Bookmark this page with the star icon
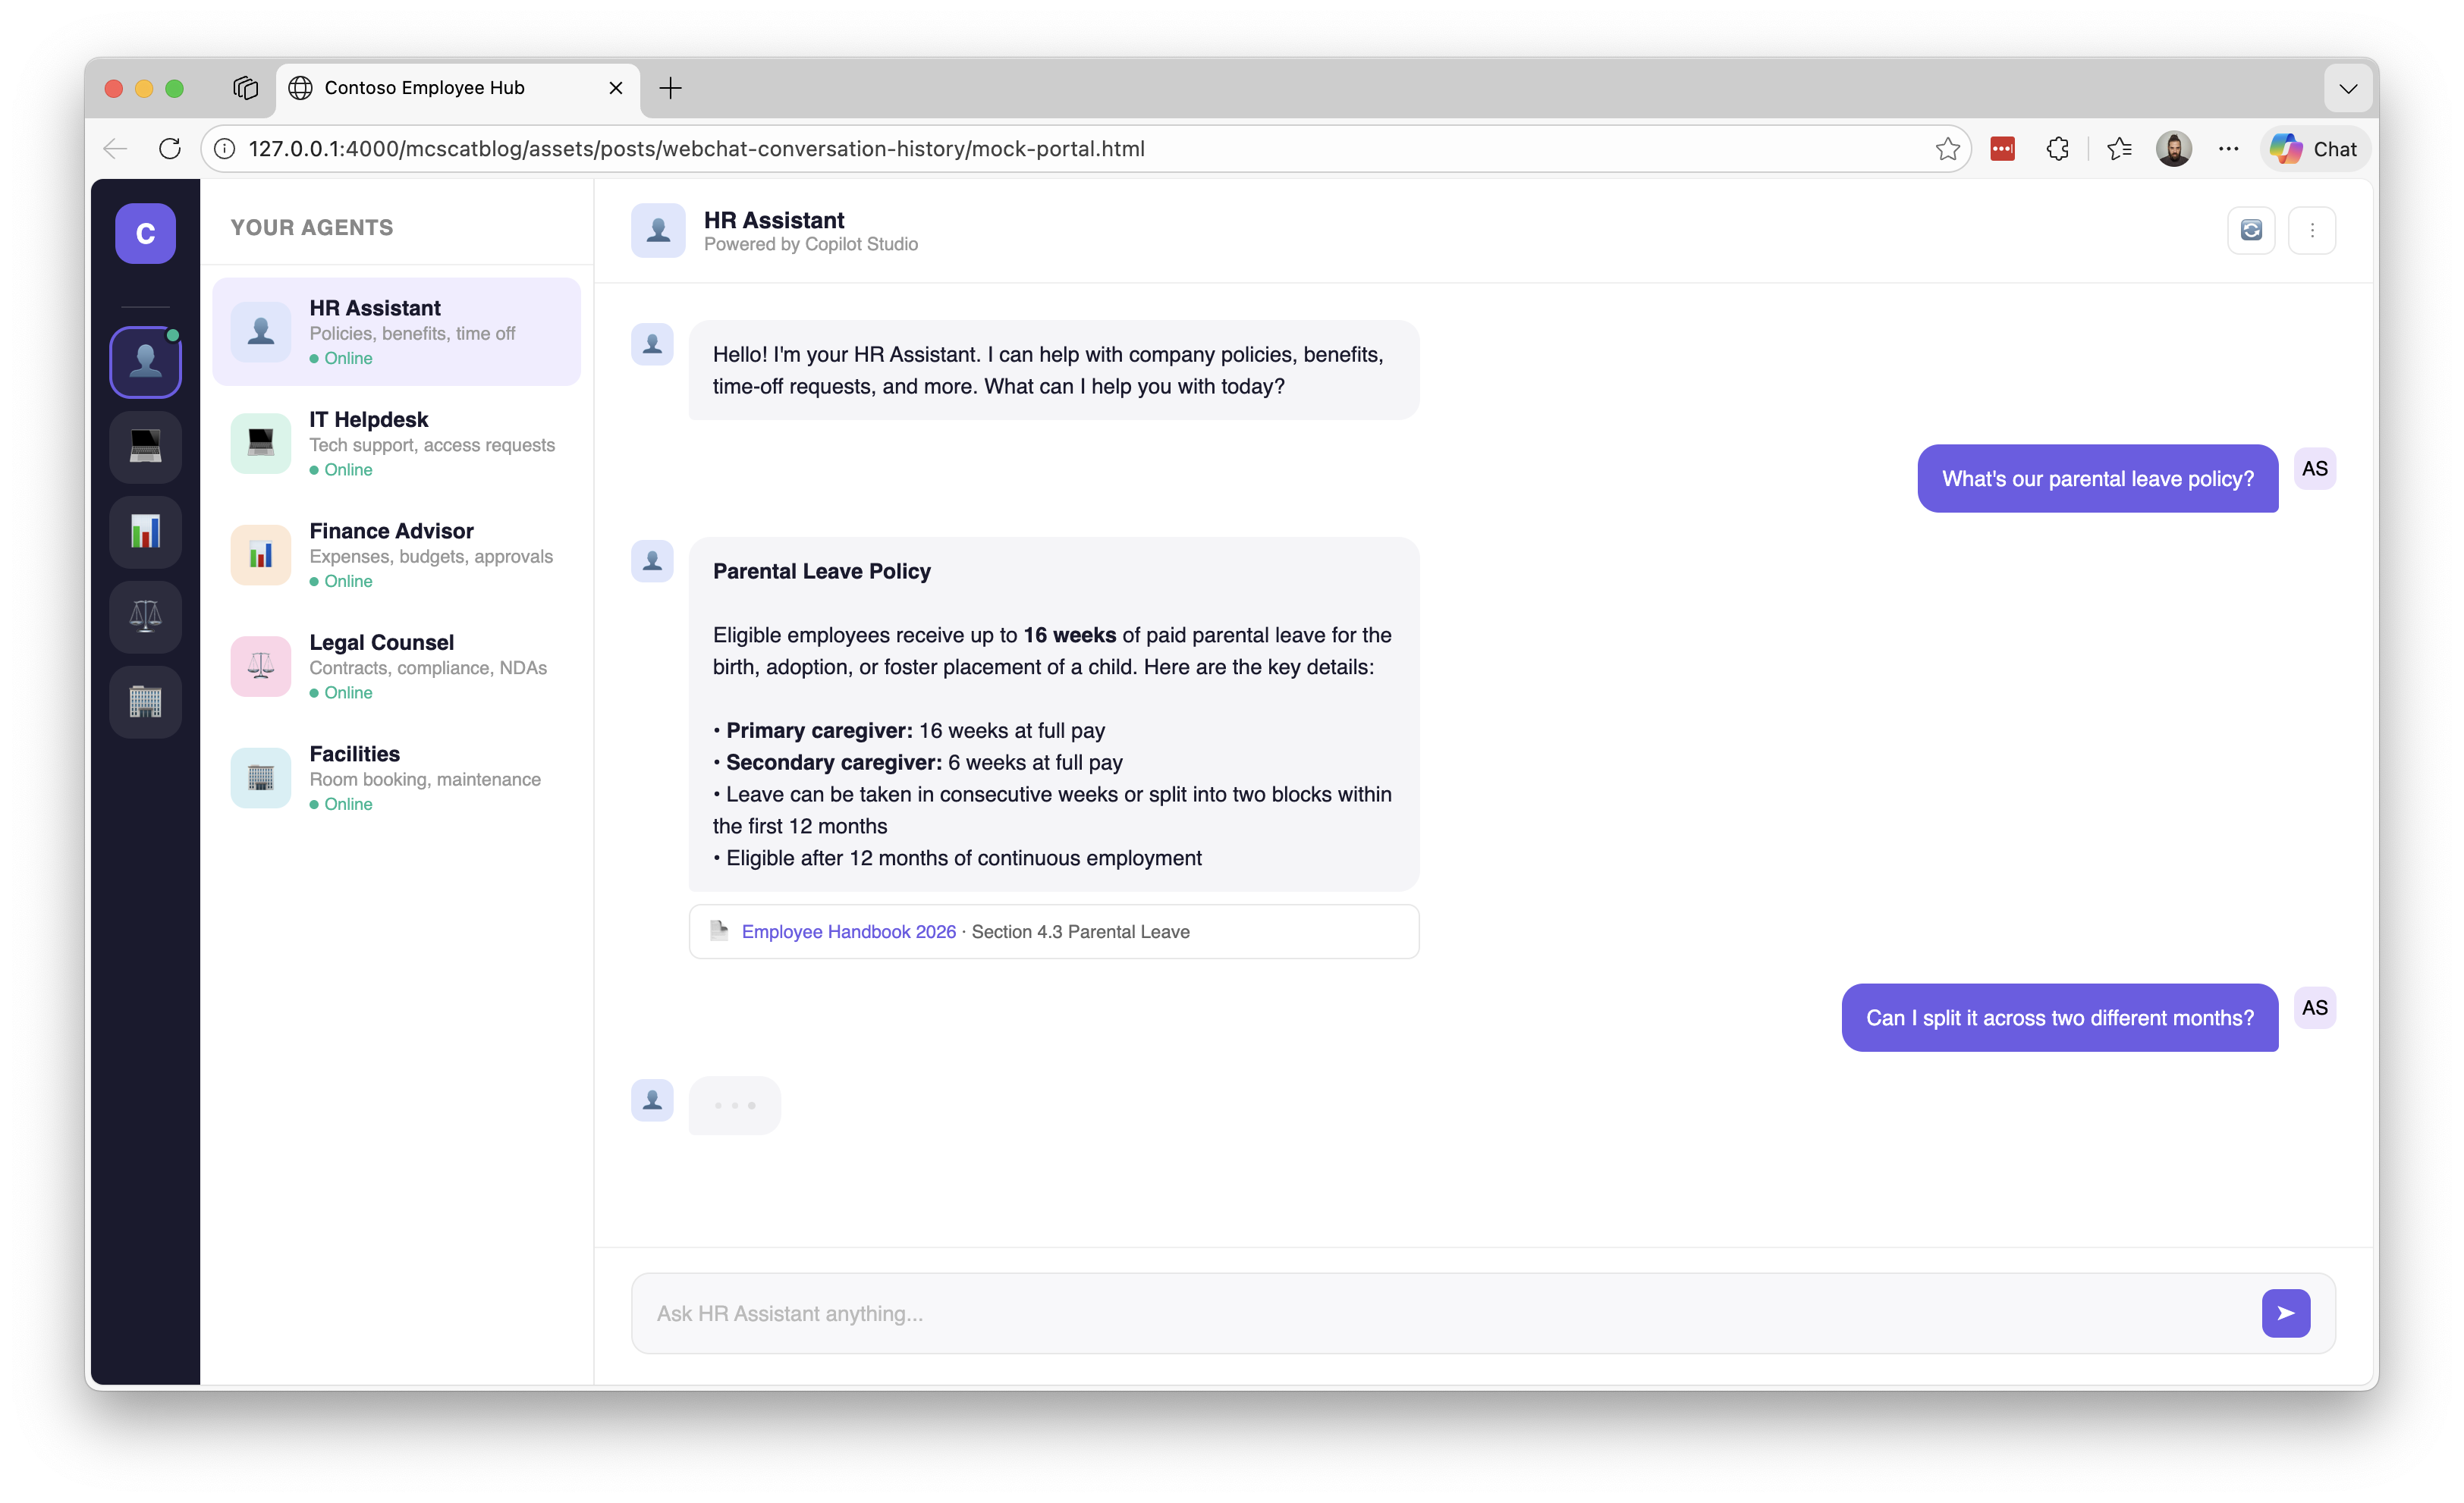This screenshot has width=2464, height=1503. pos(1947,149)
